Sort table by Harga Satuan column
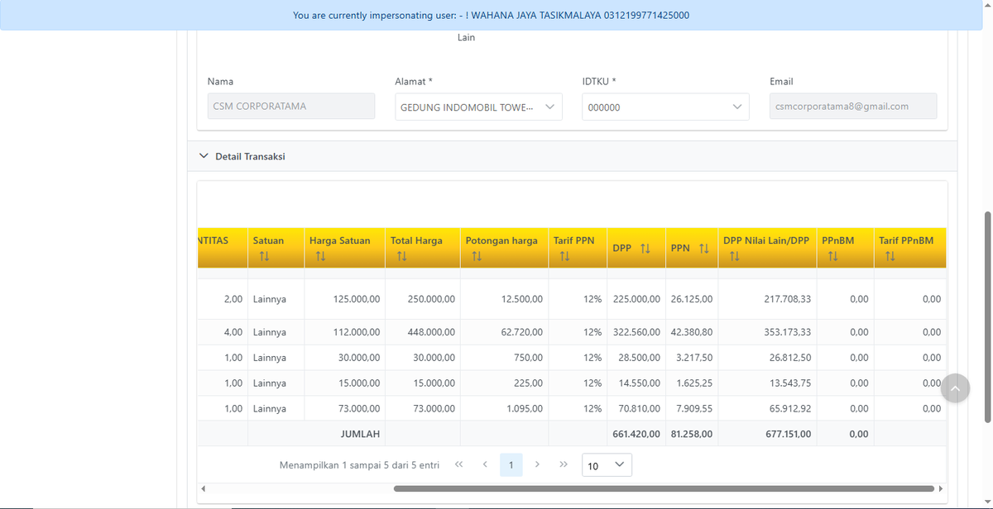993x509 pixels. point(321,257)
